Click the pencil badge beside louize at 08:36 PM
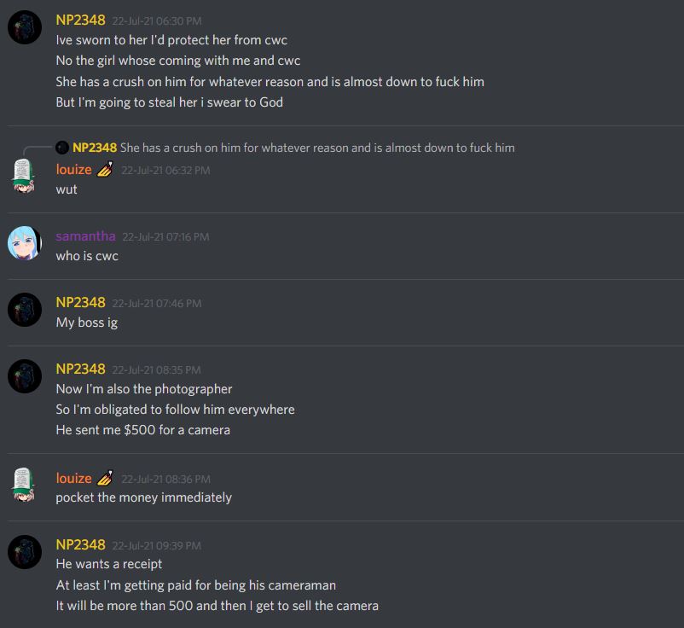 click(x=105, y=479)
